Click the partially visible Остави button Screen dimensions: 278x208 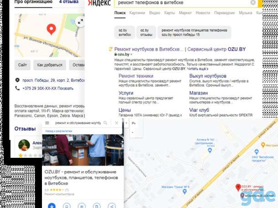77,65
